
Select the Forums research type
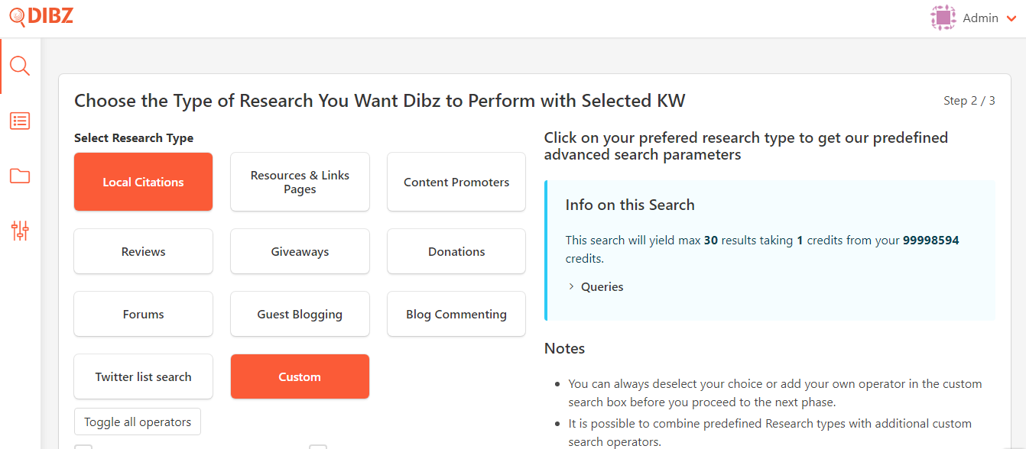coord(143,314)
